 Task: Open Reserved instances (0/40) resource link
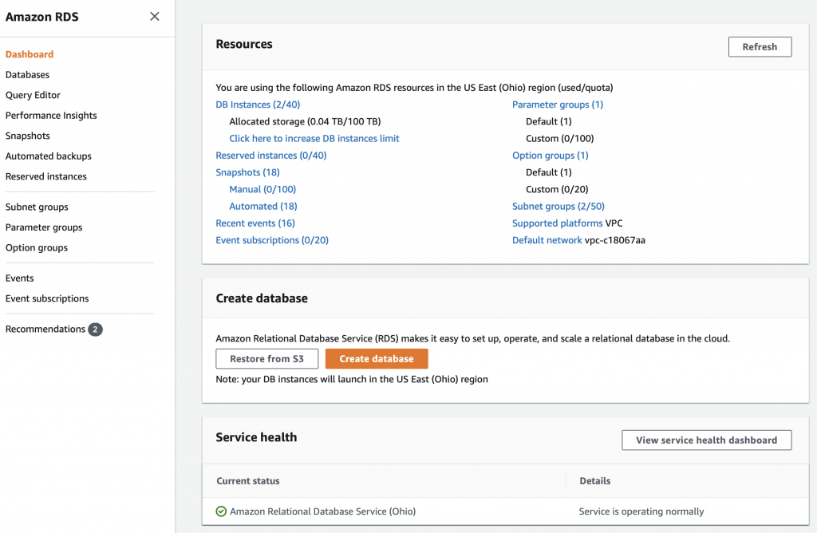(x=271, y=156)
